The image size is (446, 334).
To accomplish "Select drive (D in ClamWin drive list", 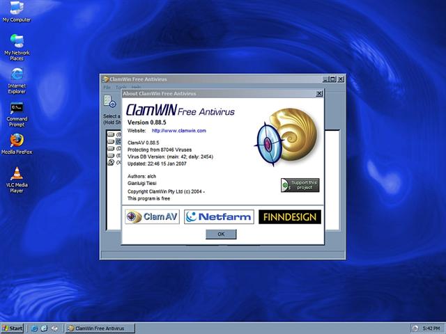I will [x=114, y=148].
